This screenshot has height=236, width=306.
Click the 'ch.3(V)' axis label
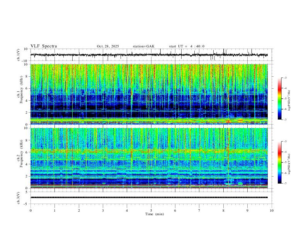[19, 198]
